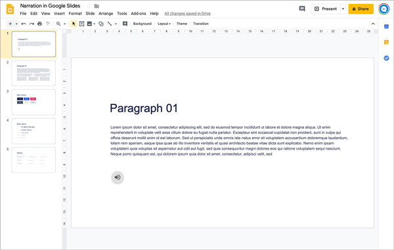Click the Background button
The image size is (394, 250).
pos(142,24)
